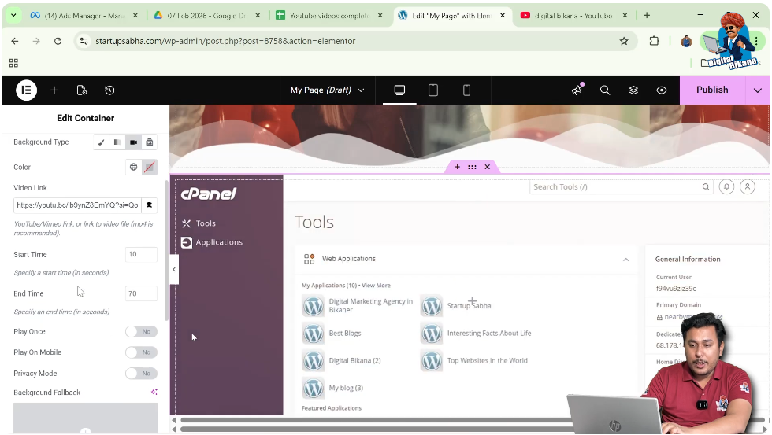
Task: Preview changes with the eye icon
Action: pyautogui.click(x=662, y=90)
